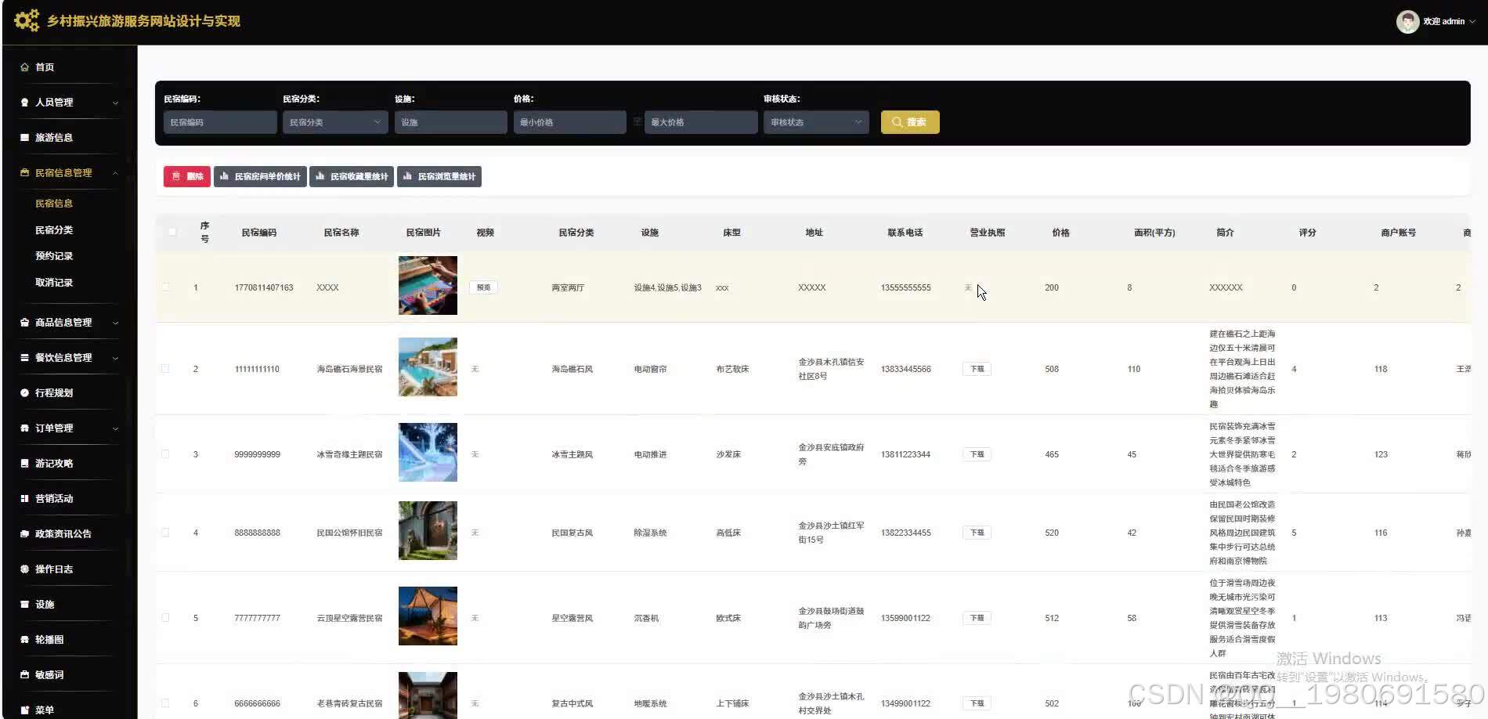Click the icon beside 敏感词
Viewport: 1488px width, 719px height.
24,675
